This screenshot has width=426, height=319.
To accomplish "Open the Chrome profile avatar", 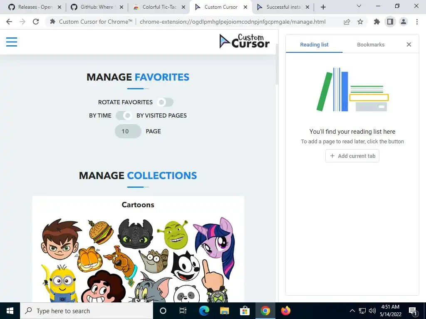I will pyautogui.click(x=404, y=22).
